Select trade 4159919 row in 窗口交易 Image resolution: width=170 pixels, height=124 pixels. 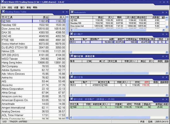119,85
